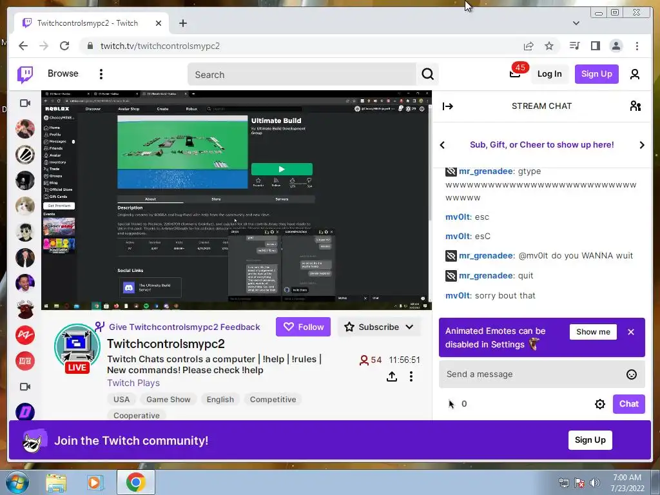Image resolution: width=660 pixels, height=495 pixels.
Task: Show next chat banner with right chevron
Action: tap(642, 145)
